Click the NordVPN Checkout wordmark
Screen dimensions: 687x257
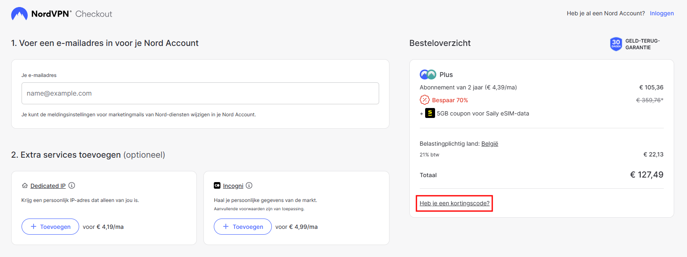72,14
